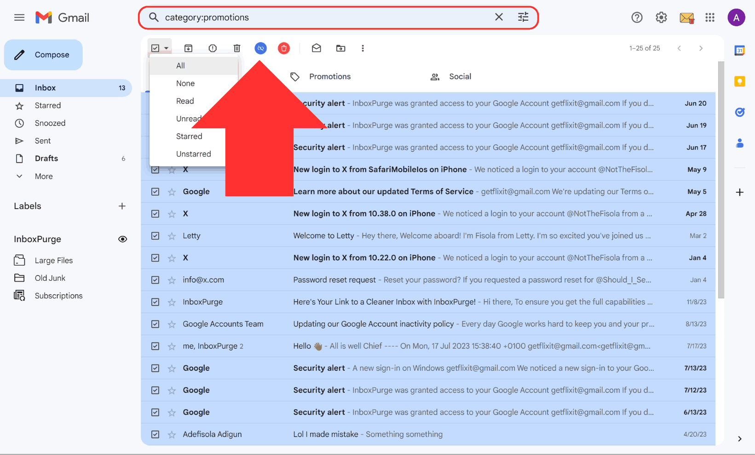Open Google Keep side panel icon
Screen dimensions: 755x455
pos(740,81)
